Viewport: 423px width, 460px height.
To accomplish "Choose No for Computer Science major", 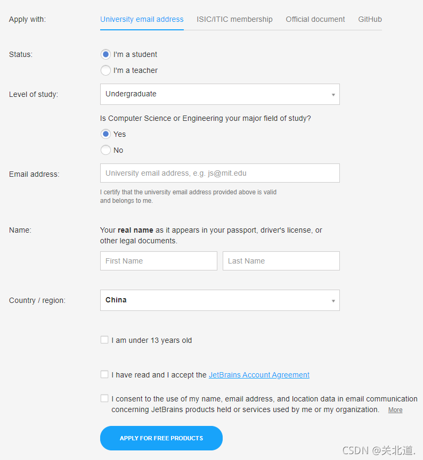I will pos(105,150).
